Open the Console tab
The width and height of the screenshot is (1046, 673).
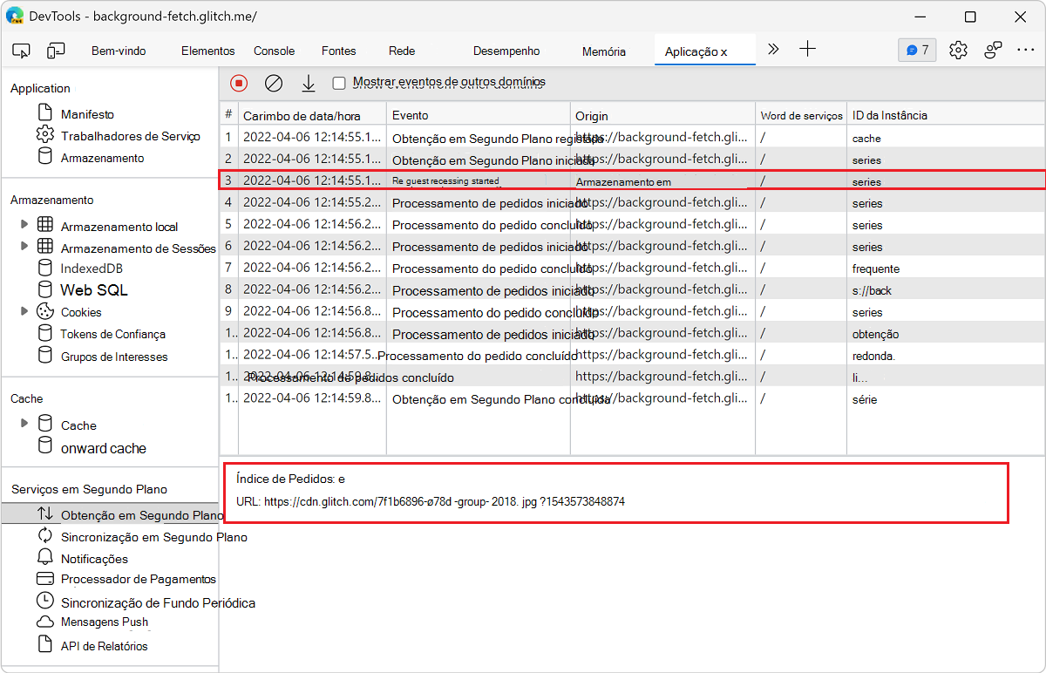tap(274, 51)
